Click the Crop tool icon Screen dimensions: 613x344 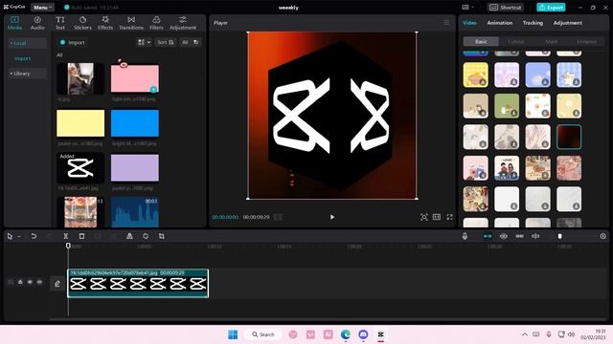tap(162, 236)
